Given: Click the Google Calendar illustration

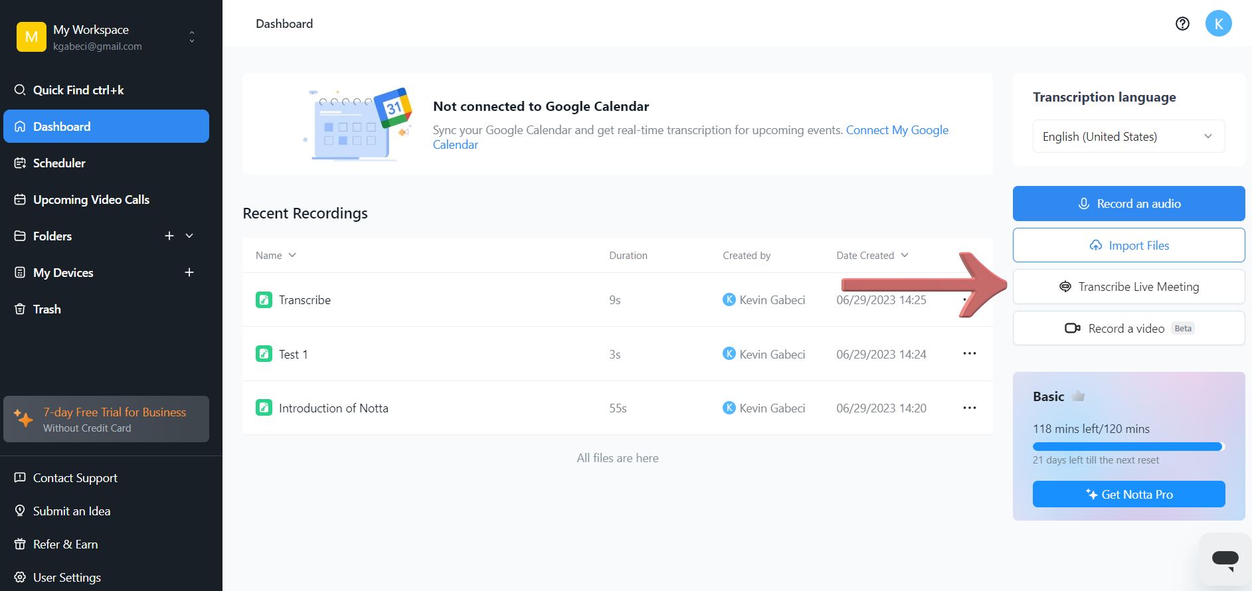Looking at the screenshot, I should pos(359,124).
